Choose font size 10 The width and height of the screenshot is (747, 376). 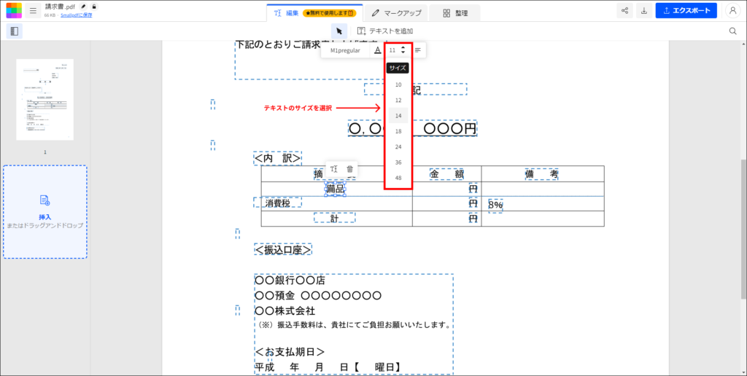tap(398, 85)
